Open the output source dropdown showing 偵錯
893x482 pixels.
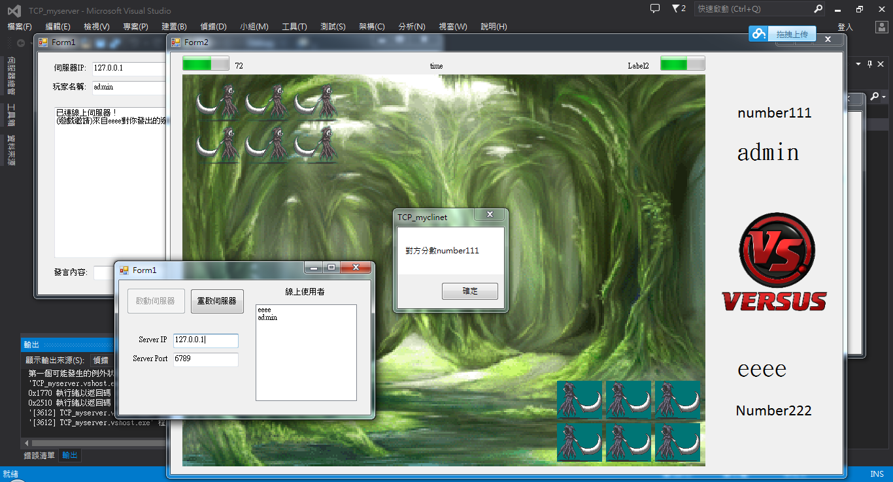click(x=101, y=360)
